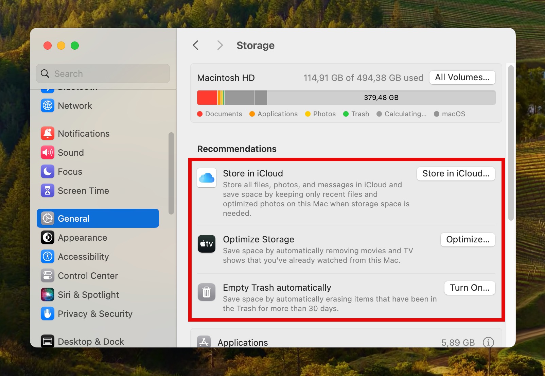Open Appearance settings from sidebar
This screenshot has height=376, width=545.
tap(83, 237)
